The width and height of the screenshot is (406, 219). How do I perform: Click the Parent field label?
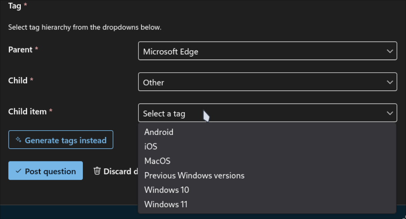pyautogui.click(x=20, y=50)
